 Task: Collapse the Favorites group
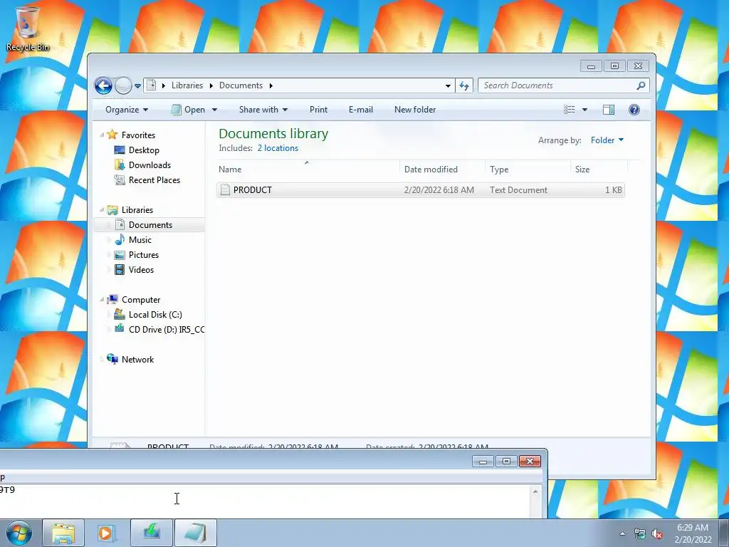(102, 135)
